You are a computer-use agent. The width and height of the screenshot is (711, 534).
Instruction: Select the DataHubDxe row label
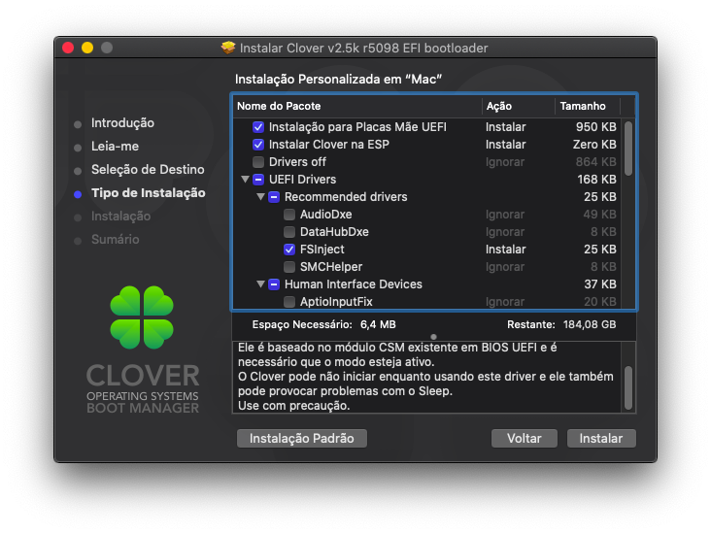(x=334, y=232)
